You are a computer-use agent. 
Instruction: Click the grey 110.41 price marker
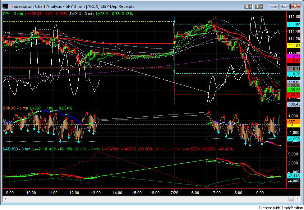tap(294, 69)
